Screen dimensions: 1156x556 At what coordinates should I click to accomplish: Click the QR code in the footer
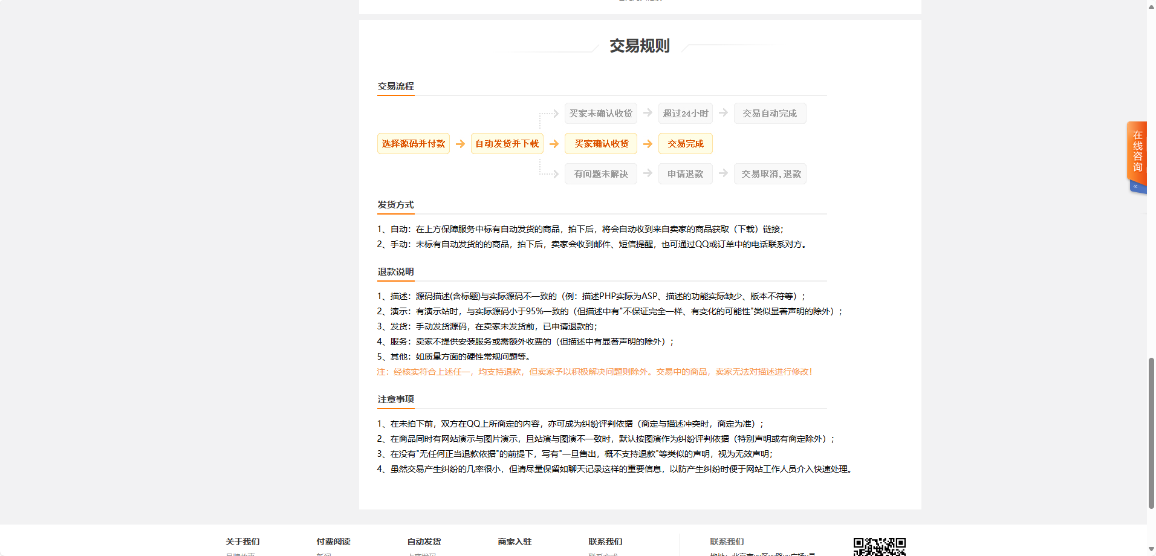(x=880, y=546)
